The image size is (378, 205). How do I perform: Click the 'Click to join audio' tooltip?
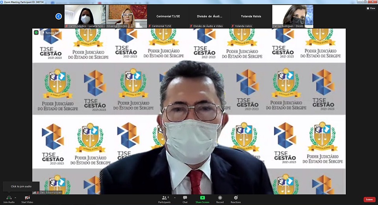[21, 187]
